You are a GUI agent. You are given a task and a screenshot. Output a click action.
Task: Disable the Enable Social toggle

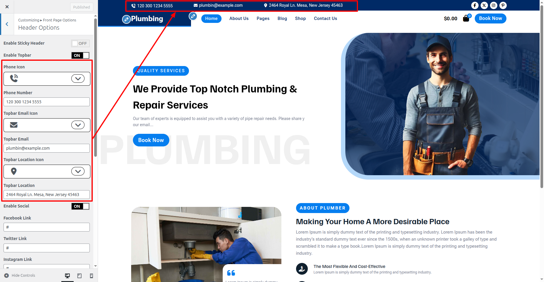[80, 206]
